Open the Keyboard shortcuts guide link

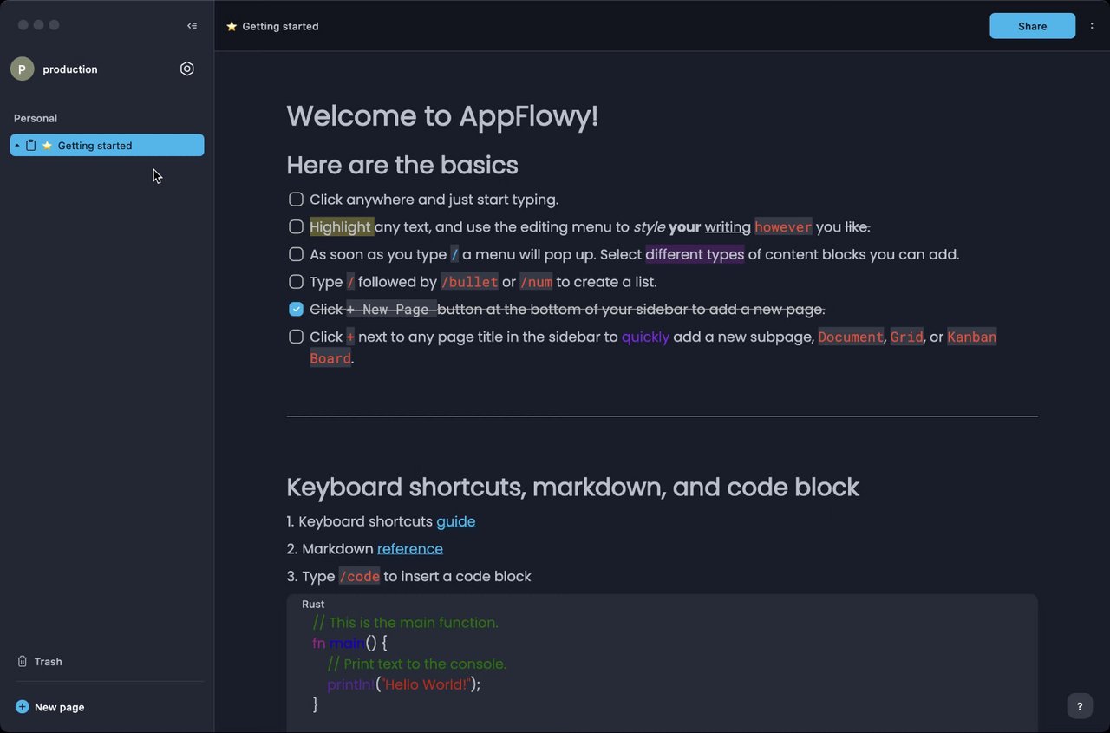455,521
